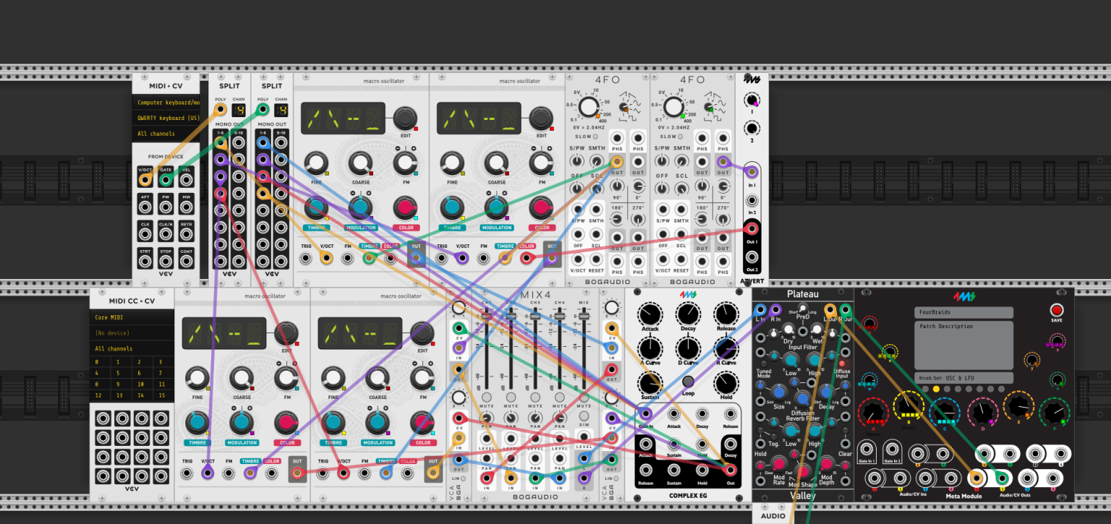
Task: Click knob 2 on the ATVERT module
Action: pos(752,129)
